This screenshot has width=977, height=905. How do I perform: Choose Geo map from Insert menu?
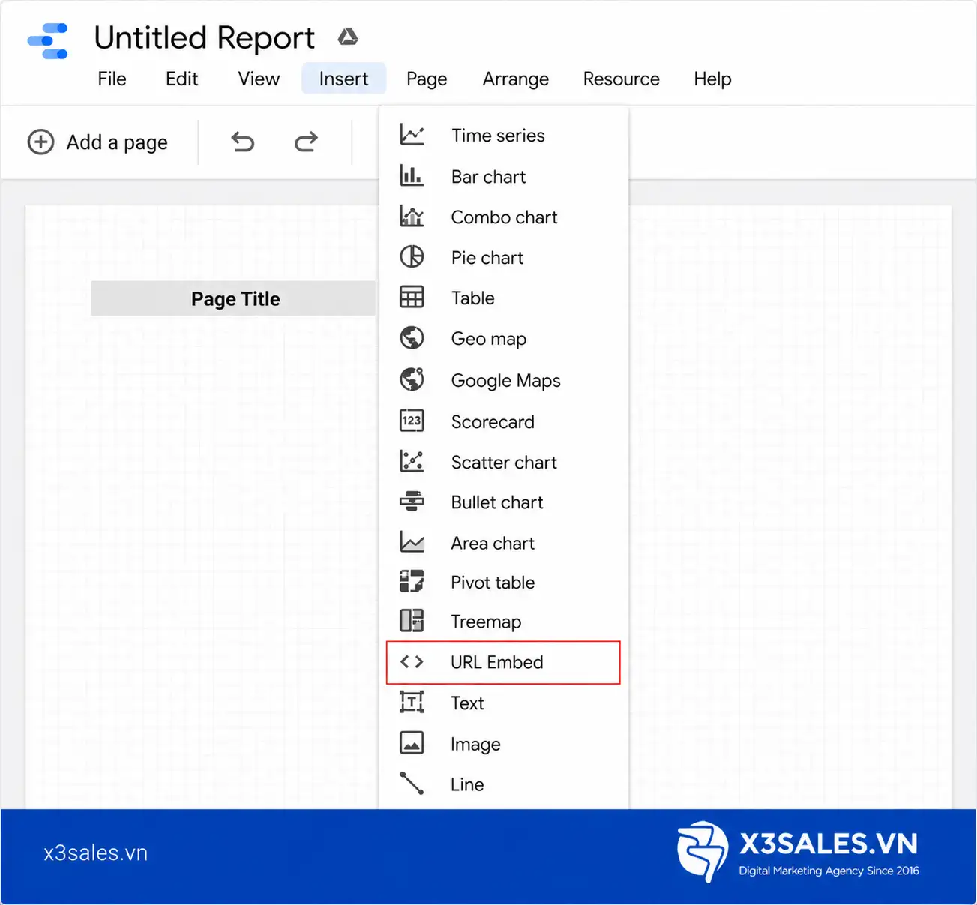coord(504,338)
